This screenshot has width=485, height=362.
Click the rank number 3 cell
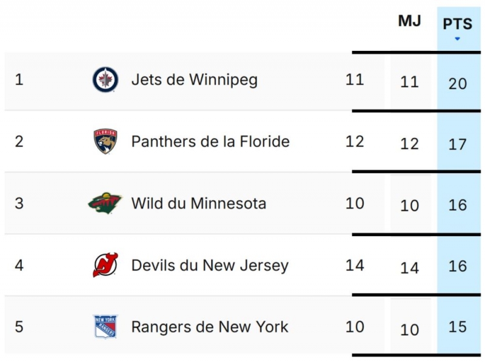pos(19,203)
